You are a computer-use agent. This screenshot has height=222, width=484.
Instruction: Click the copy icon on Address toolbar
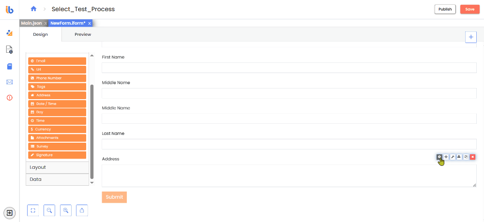(466, 157)
